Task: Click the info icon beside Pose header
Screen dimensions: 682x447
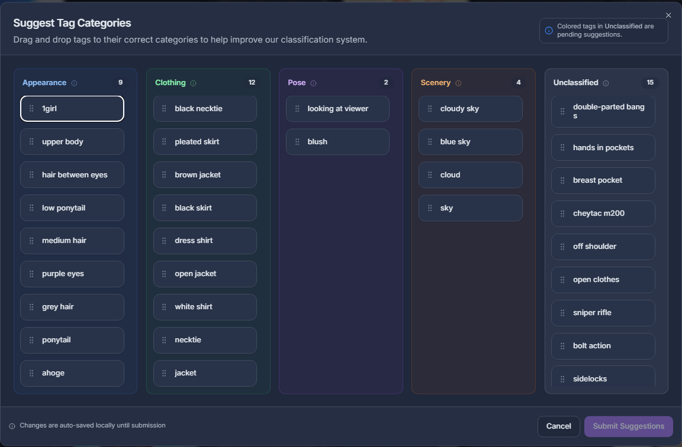Action: point(314,83)
